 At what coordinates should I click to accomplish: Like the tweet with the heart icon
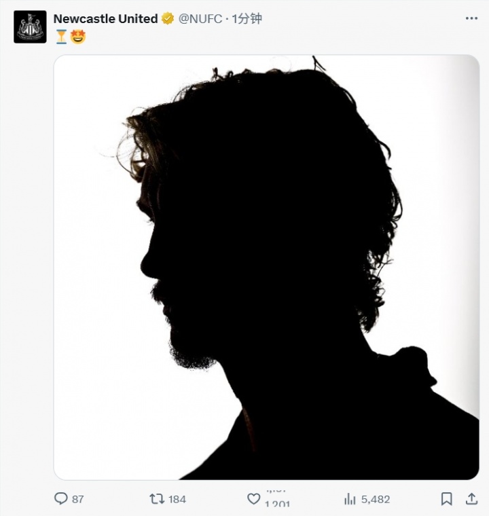tap(253, 499)
